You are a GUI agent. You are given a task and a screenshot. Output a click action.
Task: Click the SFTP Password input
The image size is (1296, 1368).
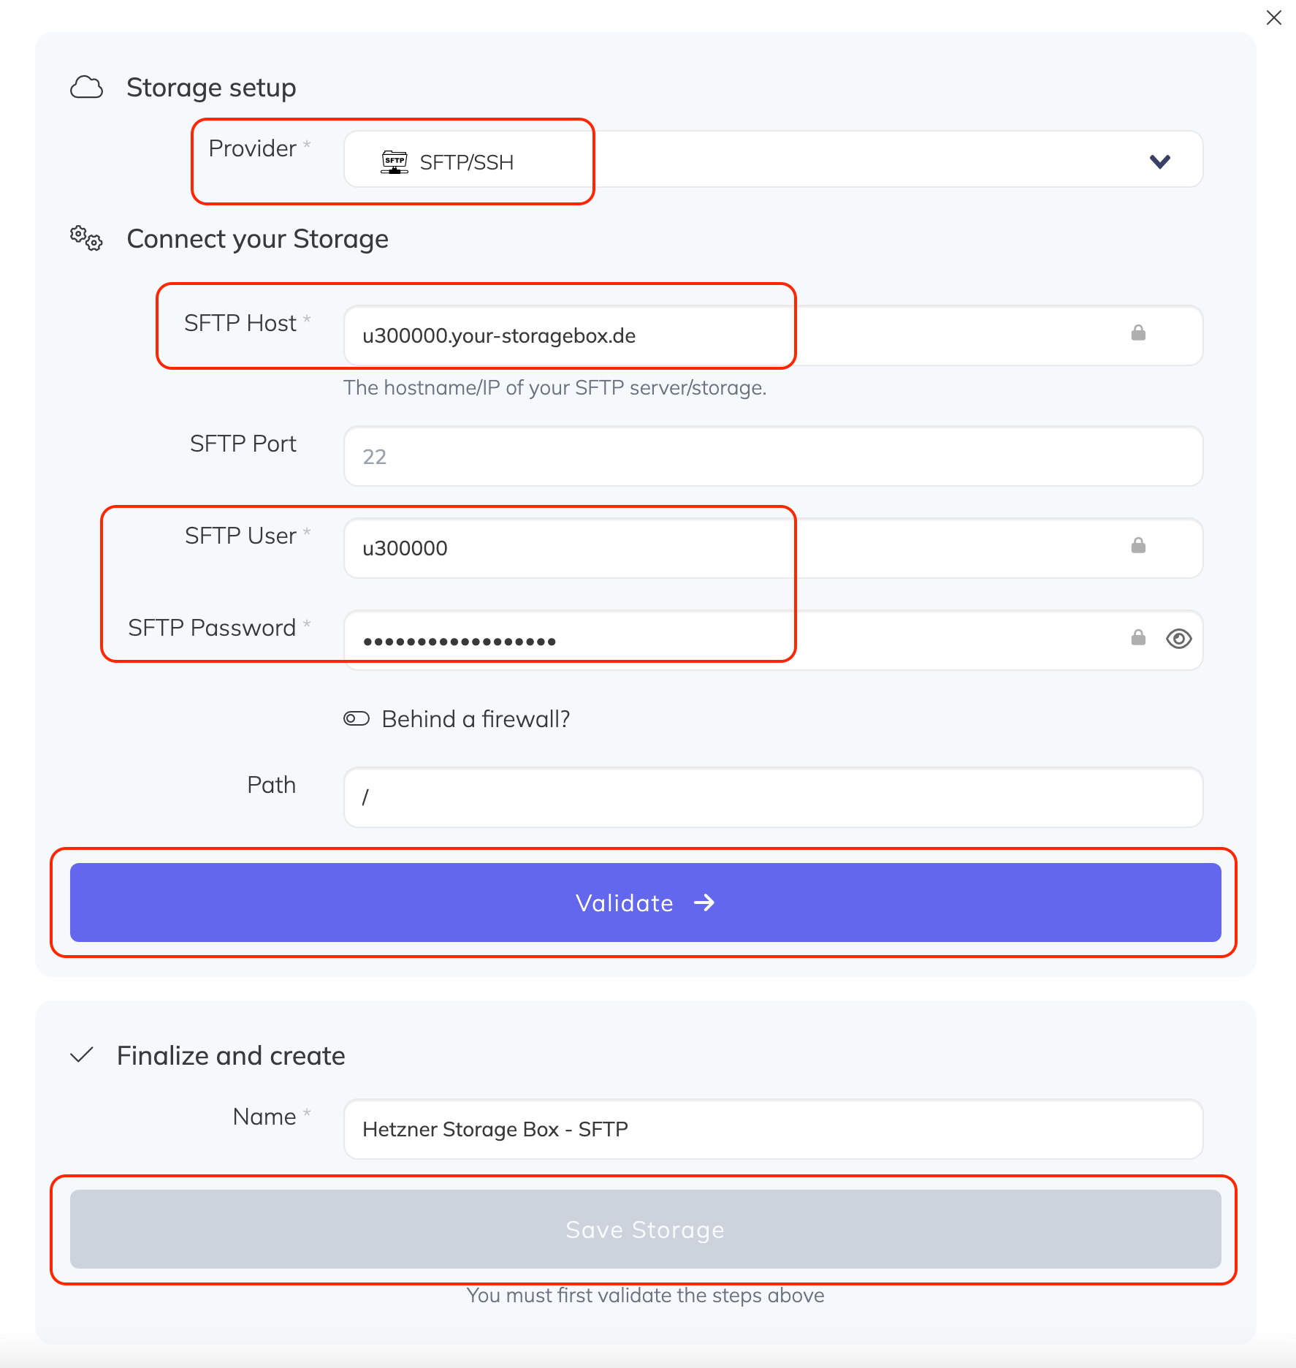point(731,640)
